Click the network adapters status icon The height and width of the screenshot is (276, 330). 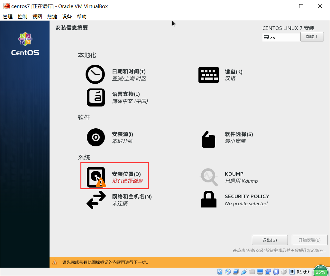[x=236, y=271]
